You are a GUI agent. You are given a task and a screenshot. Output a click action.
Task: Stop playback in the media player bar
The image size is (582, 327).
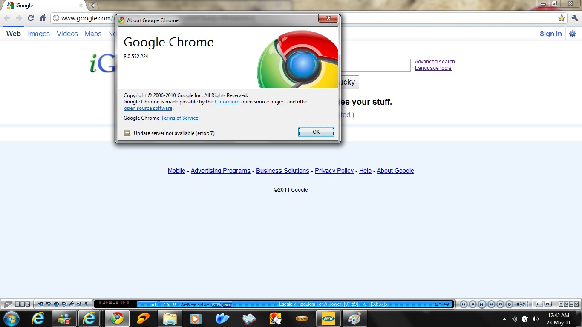[473, 304]
